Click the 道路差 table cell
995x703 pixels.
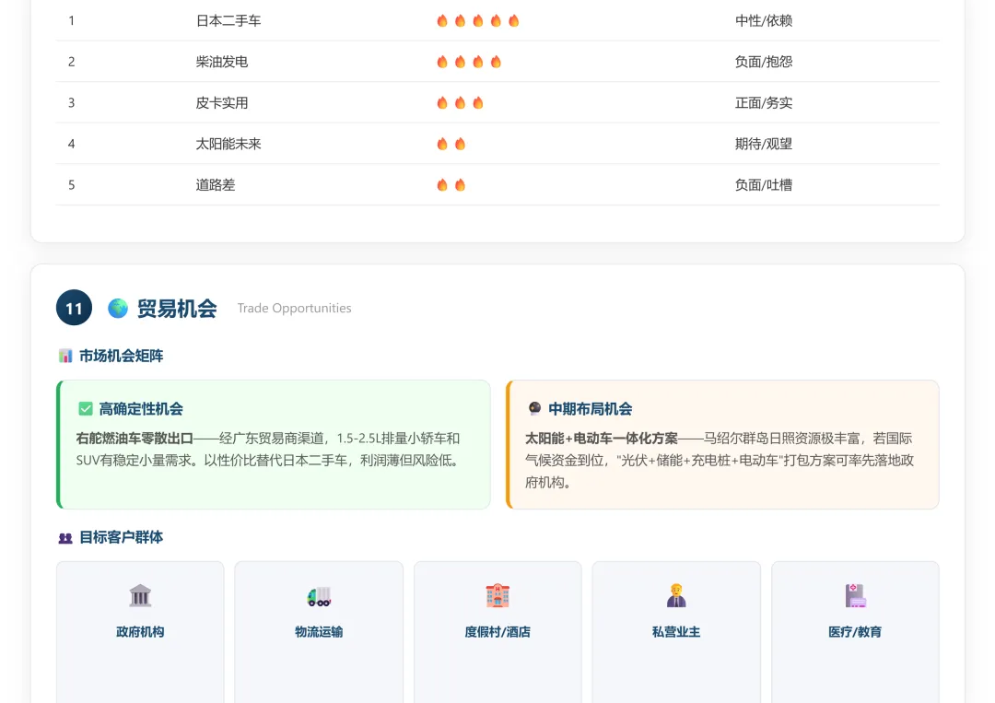tap(215, 184)
